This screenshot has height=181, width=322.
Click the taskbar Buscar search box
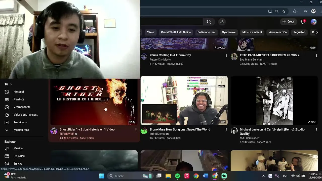pyautogui.click(x=130, y=176)
